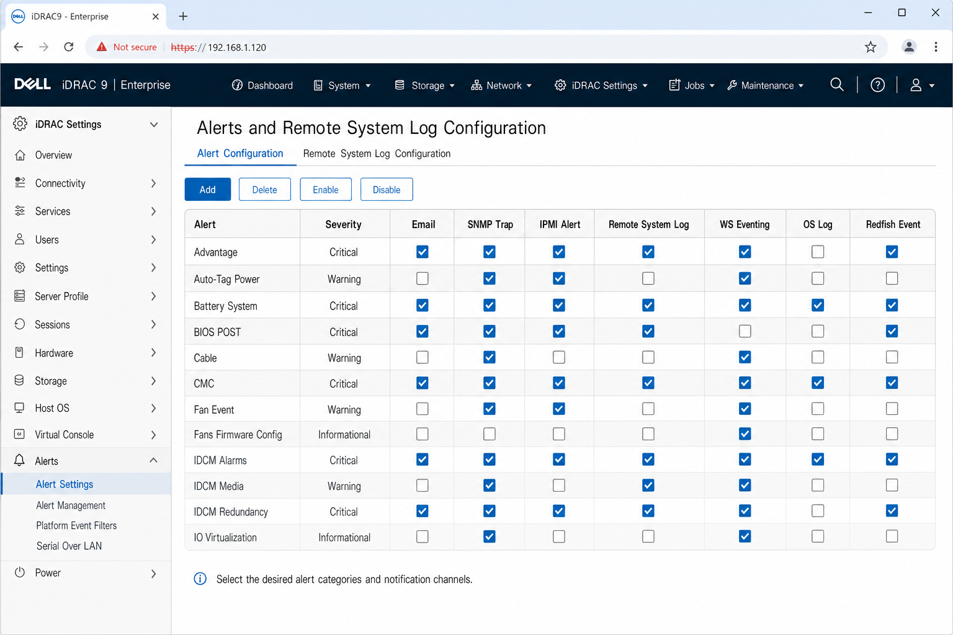The height and width of the screenshot is (635, 953).
Task: Open the browser three-dot menu
Action: (936, 47)
